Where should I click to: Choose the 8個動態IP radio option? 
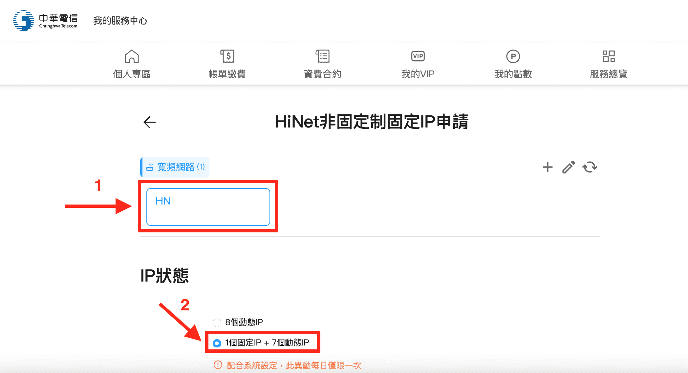click(x=217, y=323)
